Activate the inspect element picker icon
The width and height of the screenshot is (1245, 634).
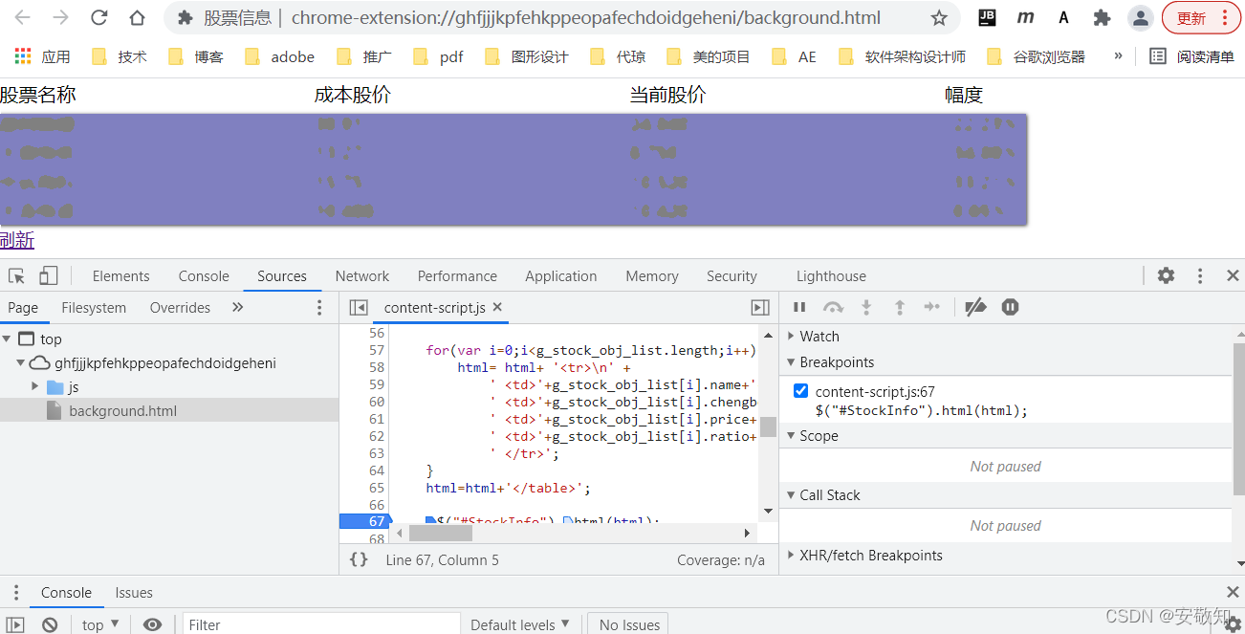tap(16, 275)
